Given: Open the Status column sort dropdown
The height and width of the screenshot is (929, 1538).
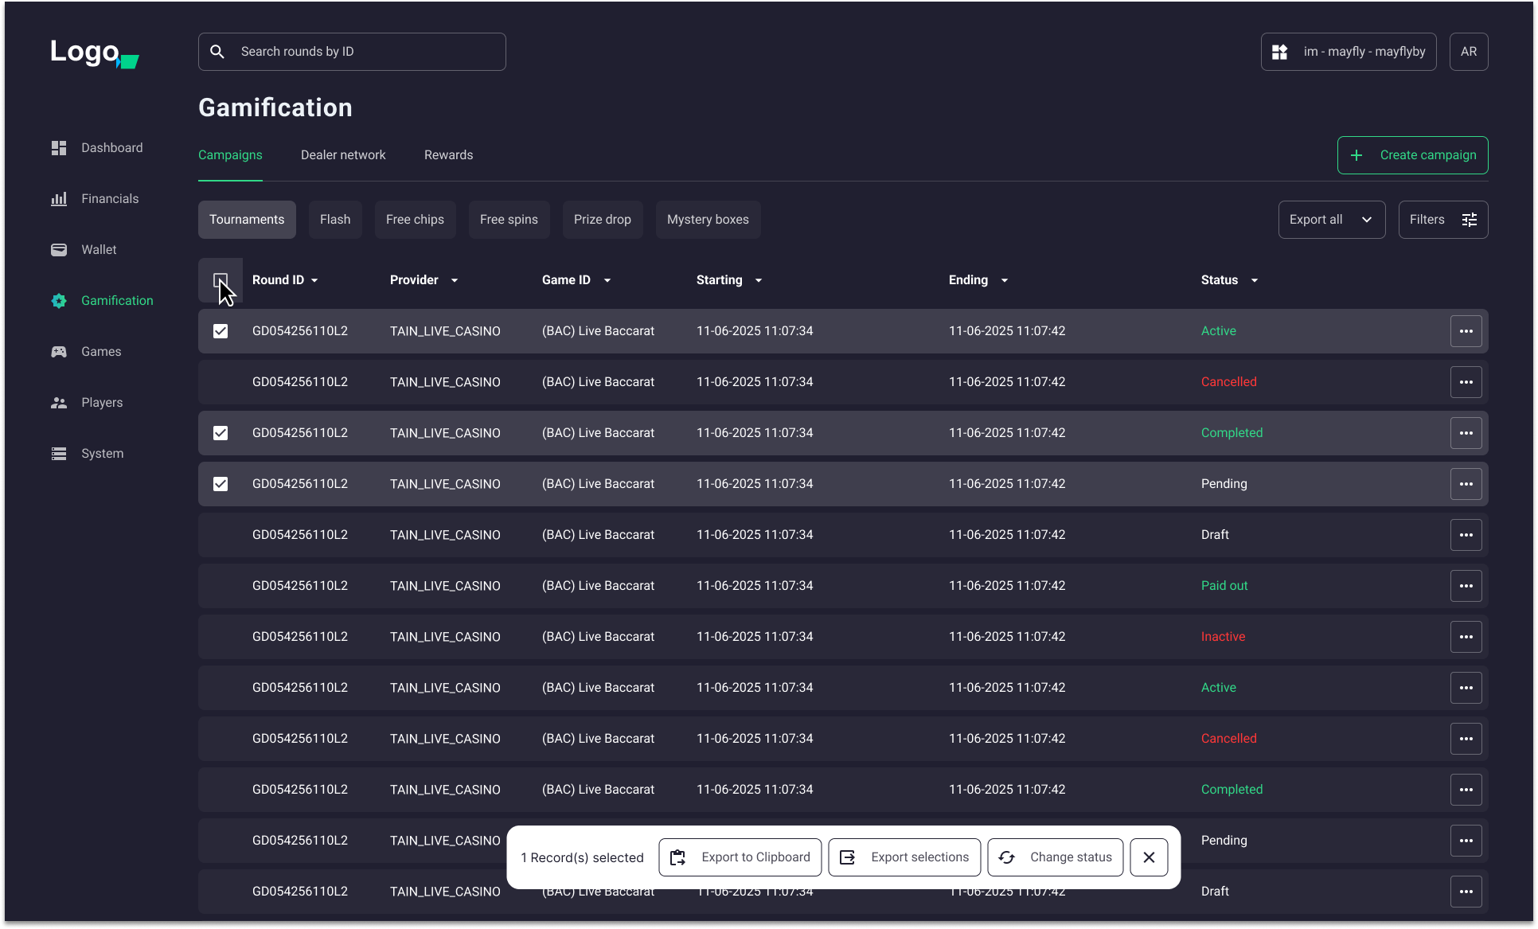Looking at the screenshot, I should coord(1253,279).
